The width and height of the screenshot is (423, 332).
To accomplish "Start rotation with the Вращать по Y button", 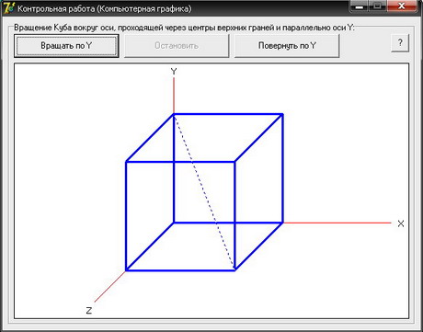I will (66, 46).
